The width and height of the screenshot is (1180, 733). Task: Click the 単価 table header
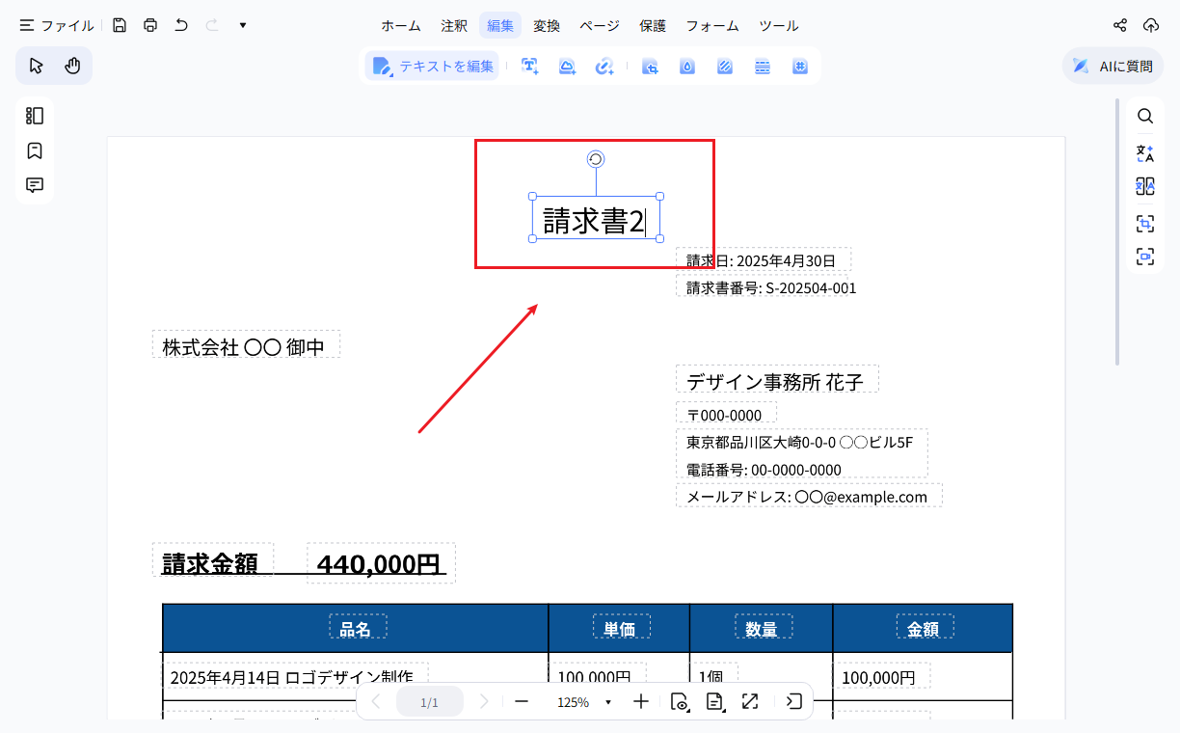[621, 628]
